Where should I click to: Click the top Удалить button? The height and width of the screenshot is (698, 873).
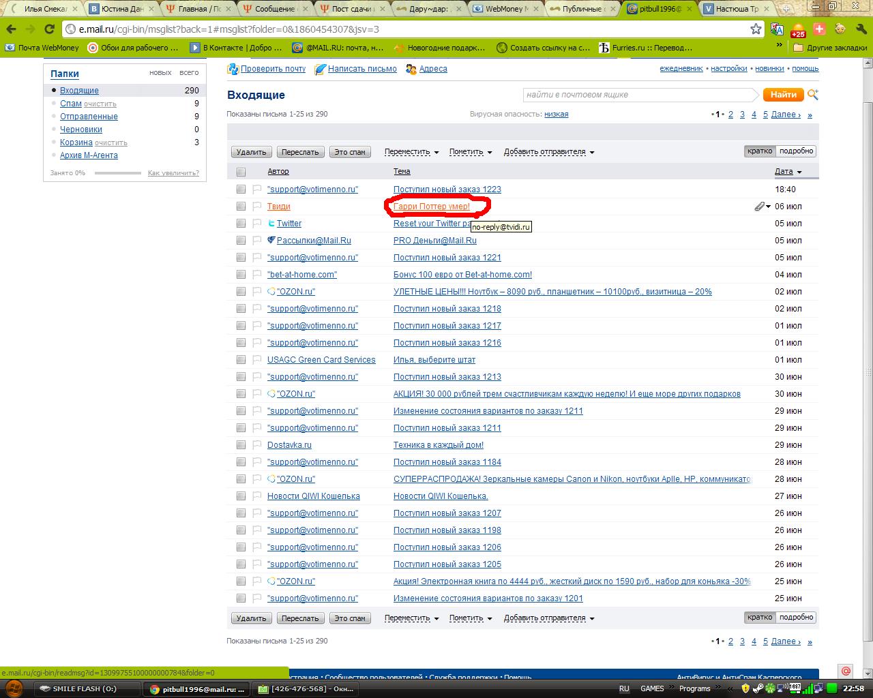coord(252,152)
